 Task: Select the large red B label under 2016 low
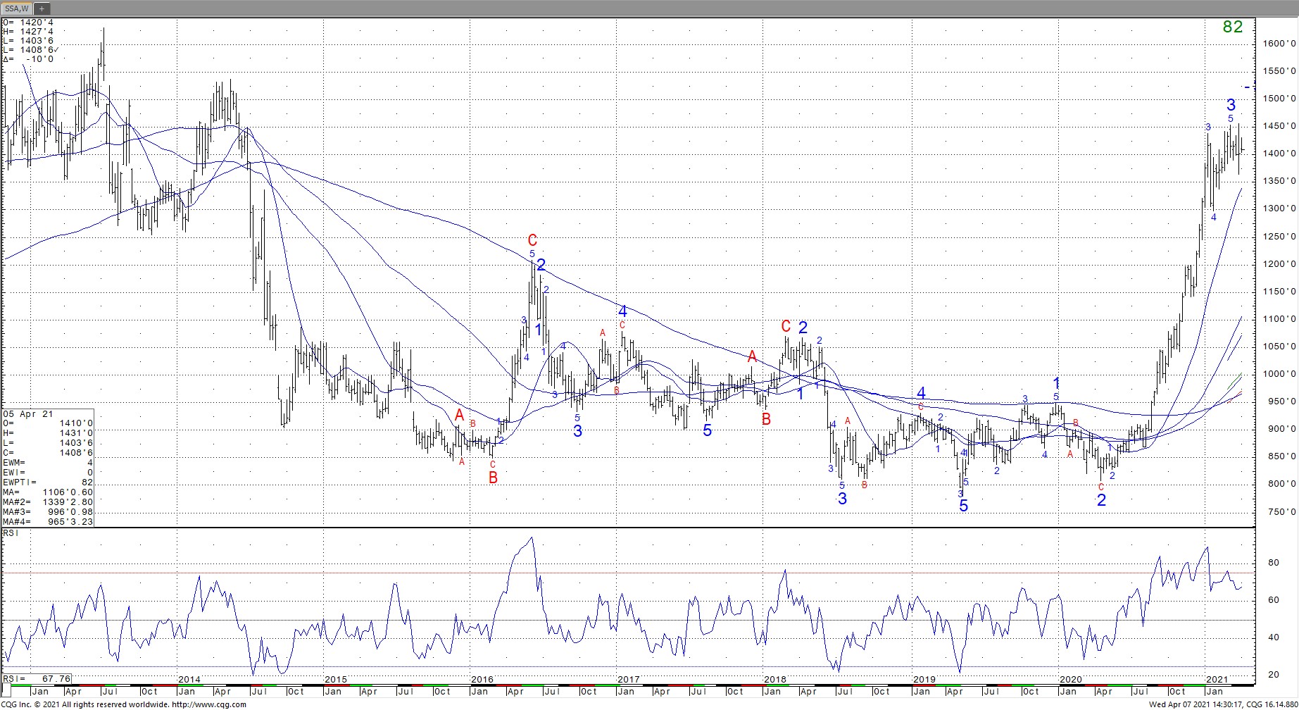[493, 478]
